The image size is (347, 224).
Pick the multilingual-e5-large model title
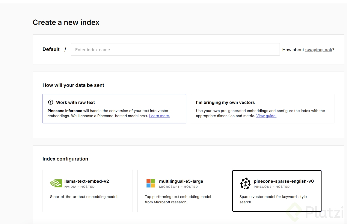181,181
